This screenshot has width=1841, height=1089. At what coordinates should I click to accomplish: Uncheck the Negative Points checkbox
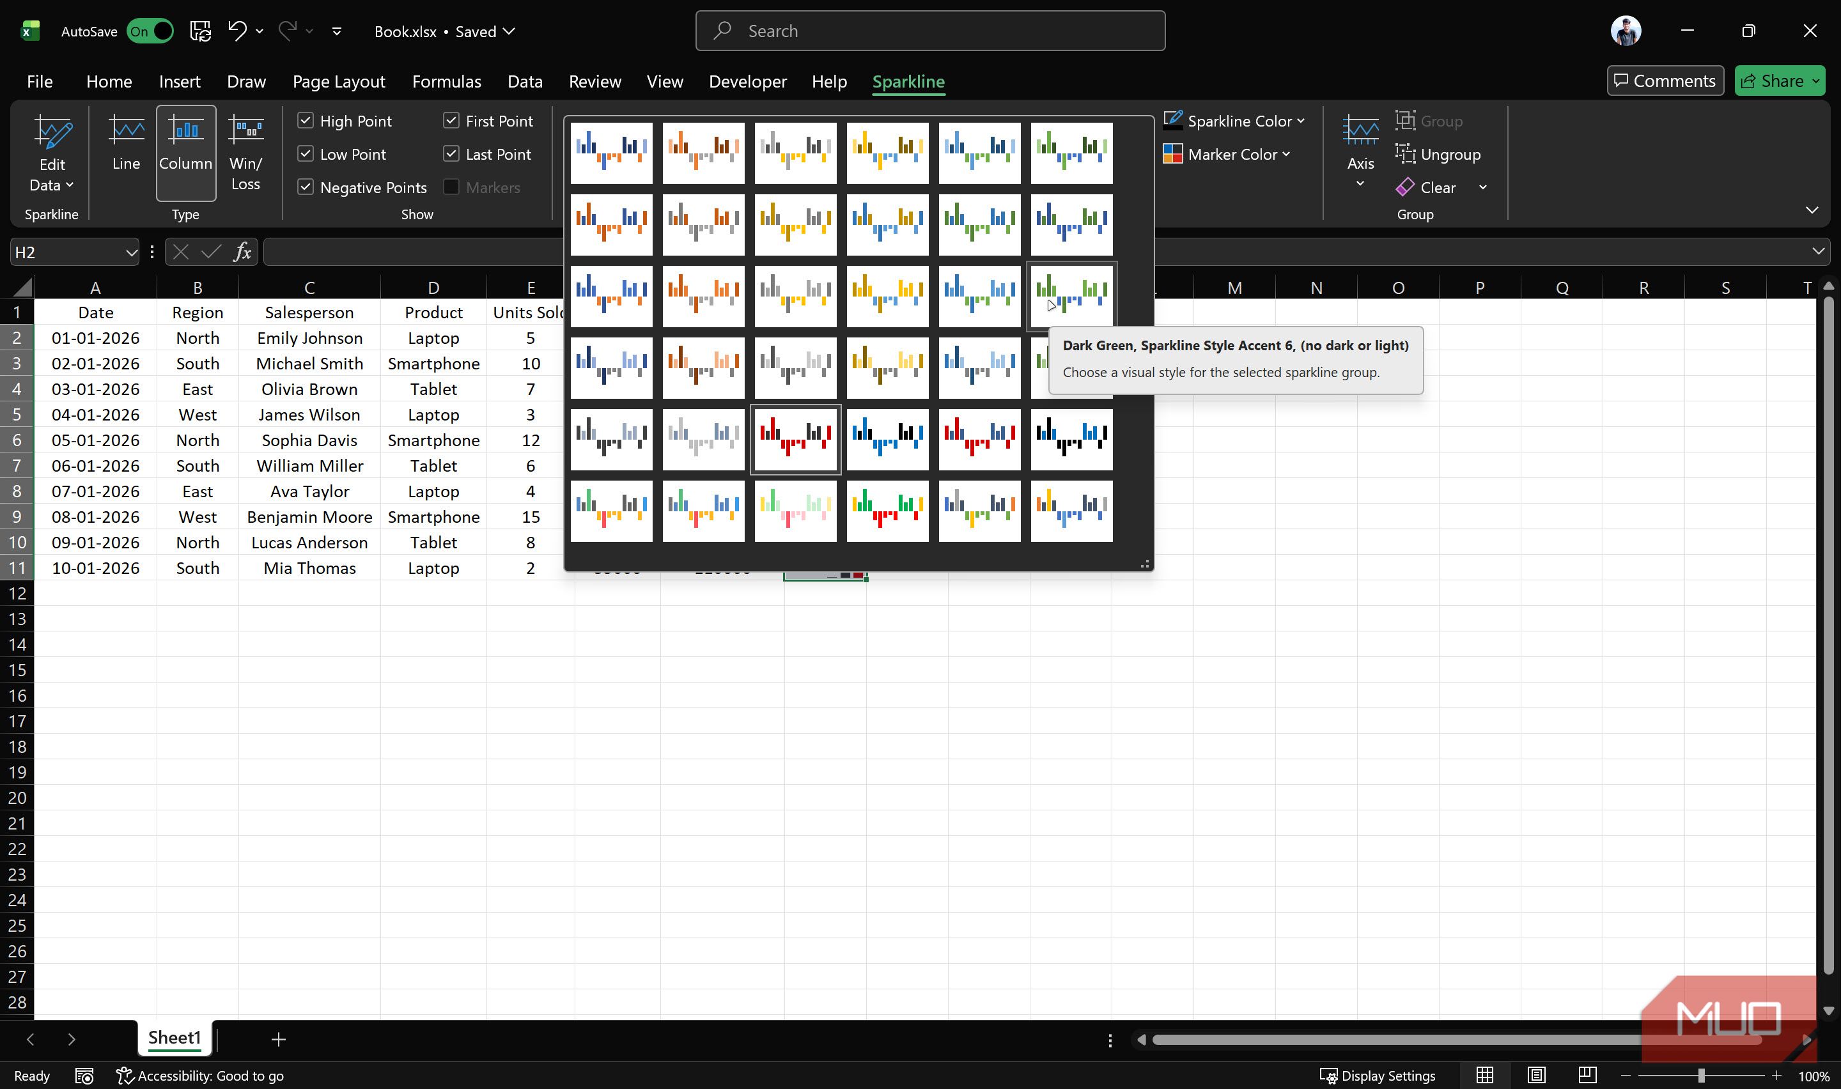[x=306, y=187]
